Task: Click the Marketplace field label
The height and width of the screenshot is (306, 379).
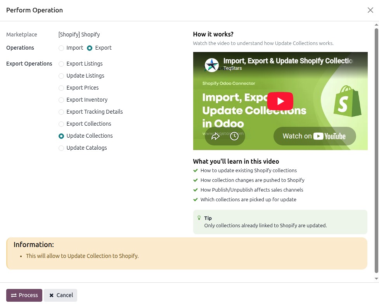Action: click(x=21, y=35)
